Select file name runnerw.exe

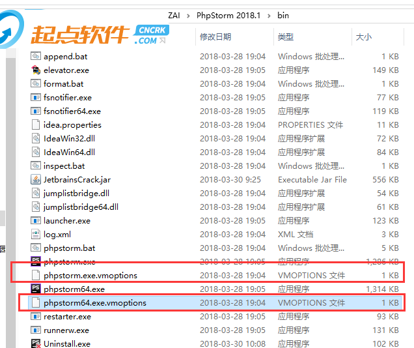66,330
